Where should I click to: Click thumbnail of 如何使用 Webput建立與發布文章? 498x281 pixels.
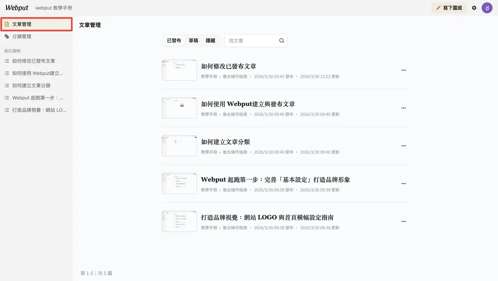tap(179, 108)
